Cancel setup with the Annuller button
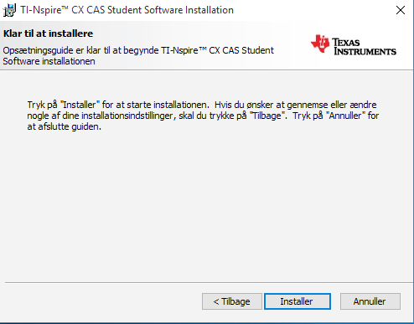 370,301
